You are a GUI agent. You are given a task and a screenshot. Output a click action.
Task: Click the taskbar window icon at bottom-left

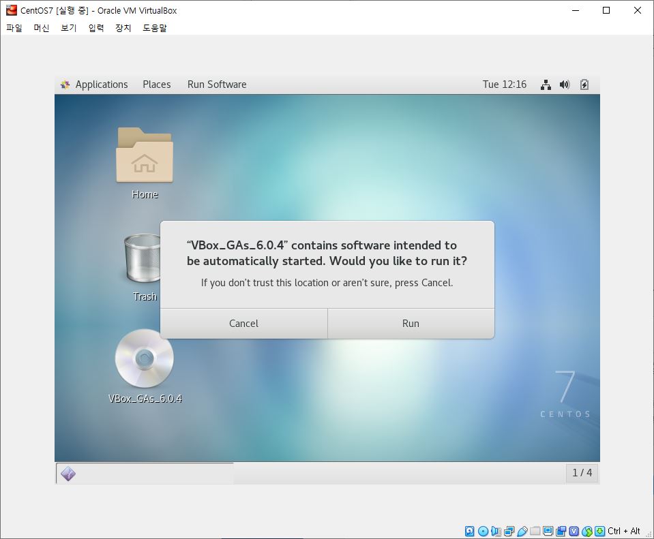[68, 474]
